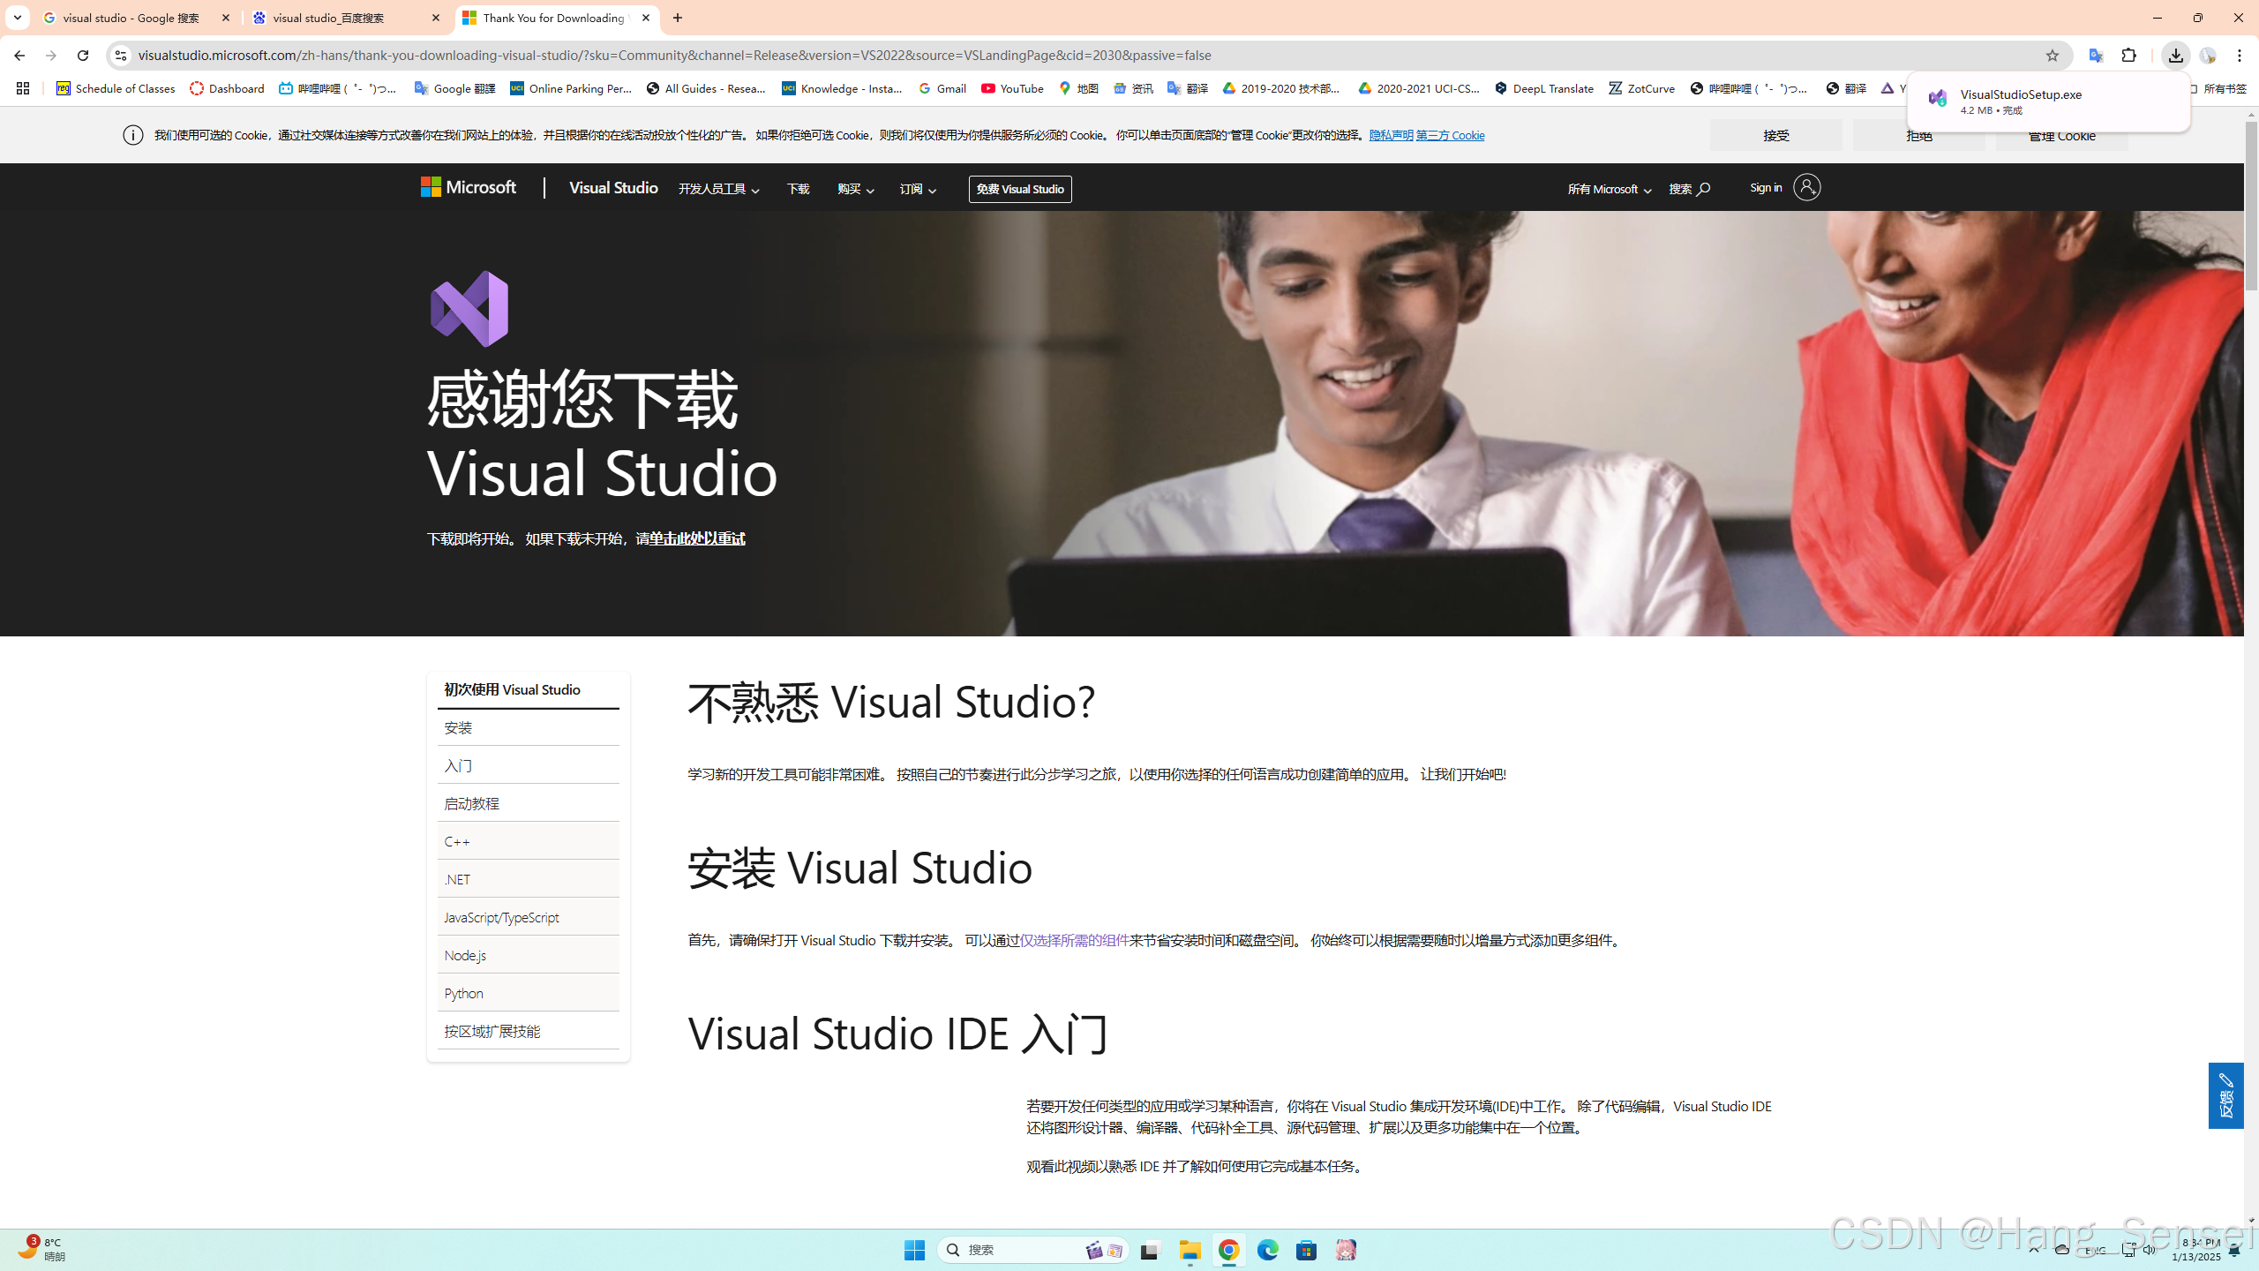
Task: Click the Sign in account icon
Action: pos(1805,187)
